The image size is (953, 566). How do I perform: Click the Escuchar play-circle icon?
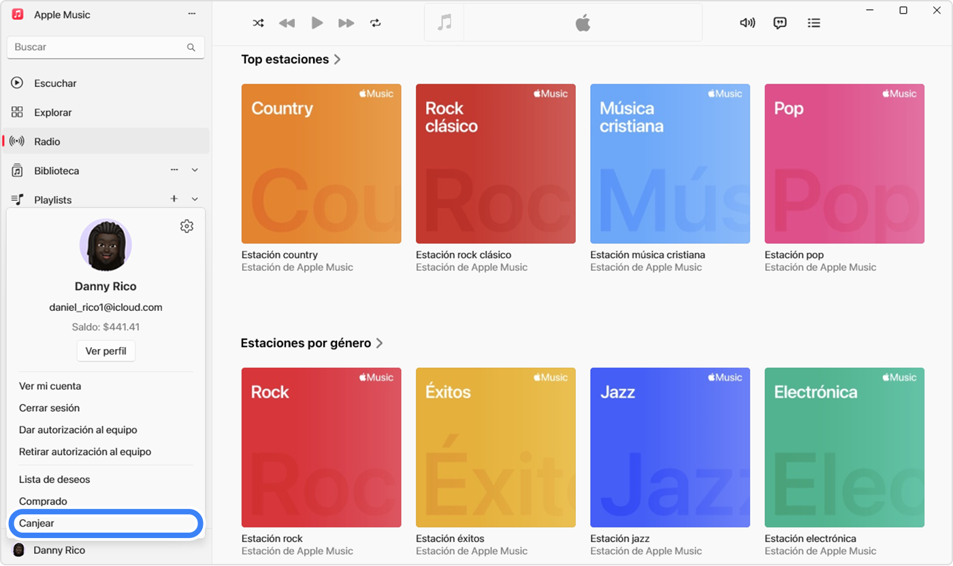coord(18,83)
